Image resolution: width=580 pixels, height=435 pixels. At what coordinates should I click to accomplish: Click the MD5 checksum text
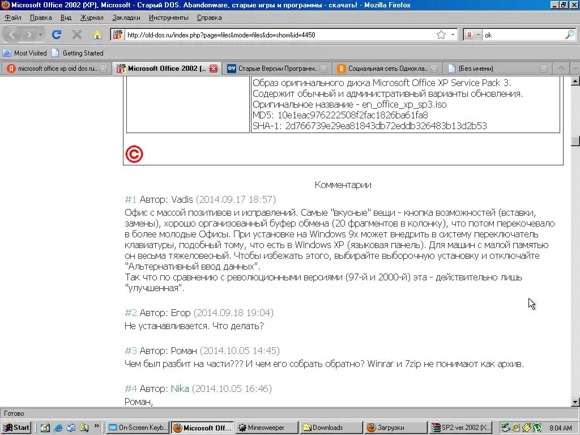click(340, 115)
